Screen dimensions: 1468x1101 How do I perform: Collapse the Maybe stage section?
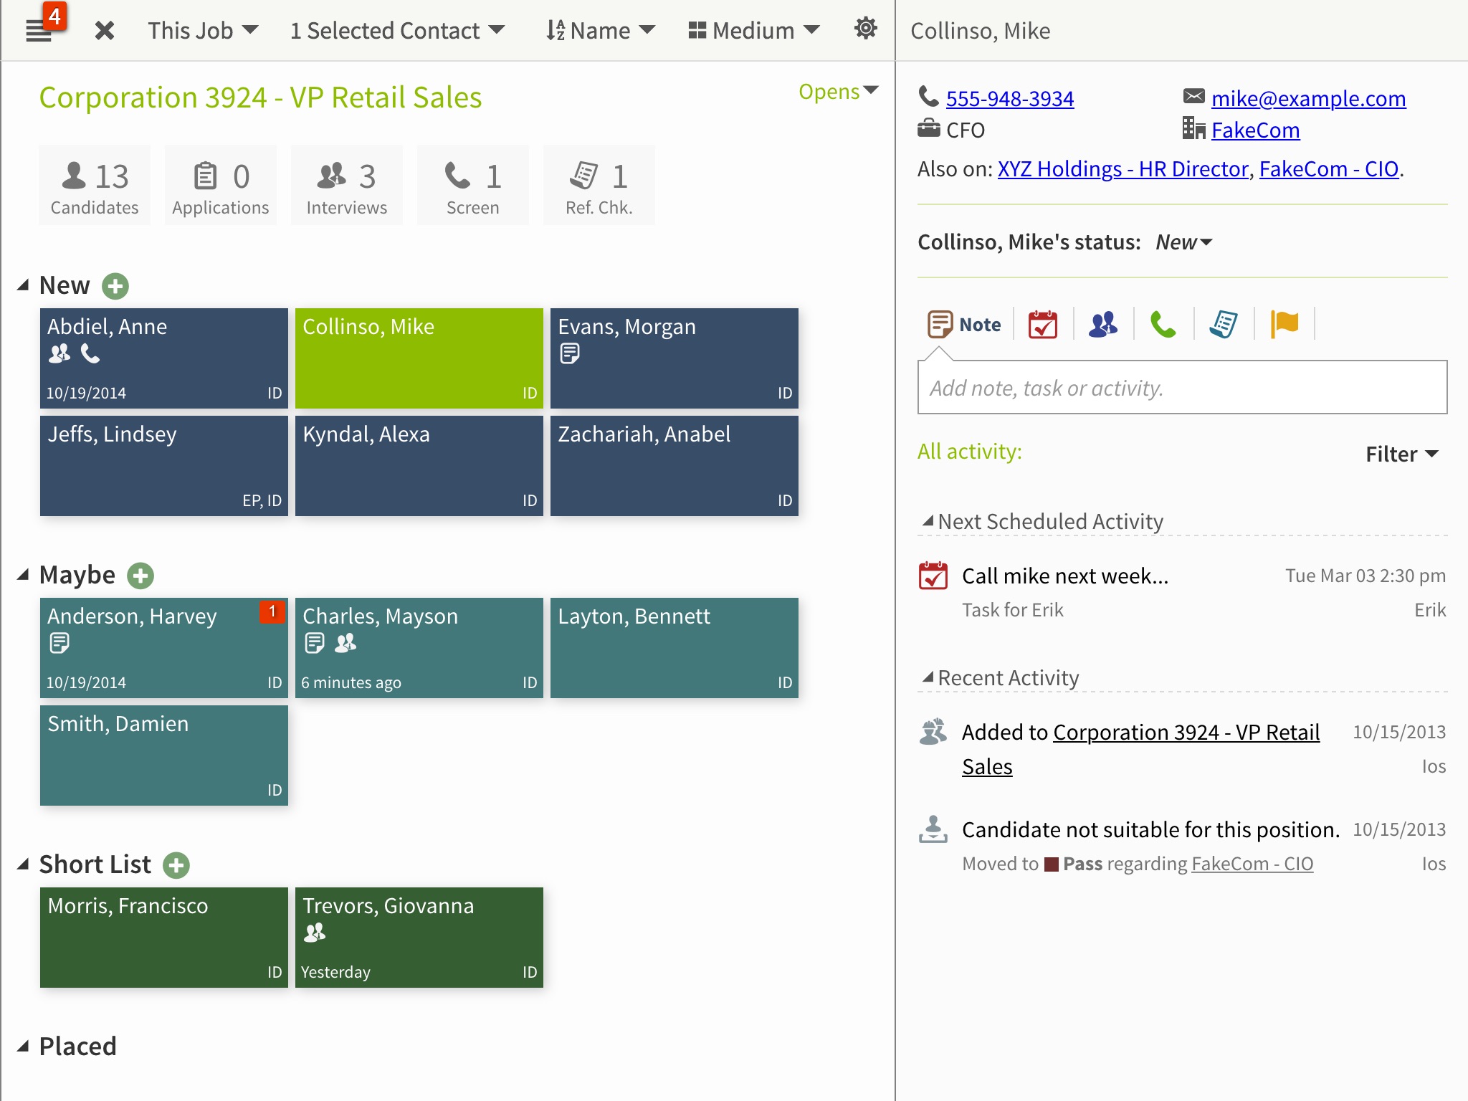23,575
